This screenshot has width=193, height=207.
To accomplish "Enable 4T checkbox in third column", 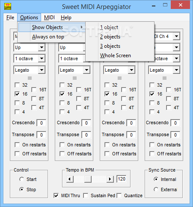I will (124, 108).
